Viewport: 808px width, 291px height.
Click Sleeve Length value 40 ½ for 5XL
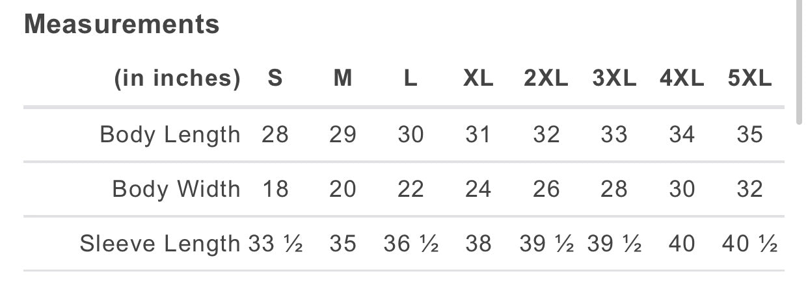tap(749, 244)
